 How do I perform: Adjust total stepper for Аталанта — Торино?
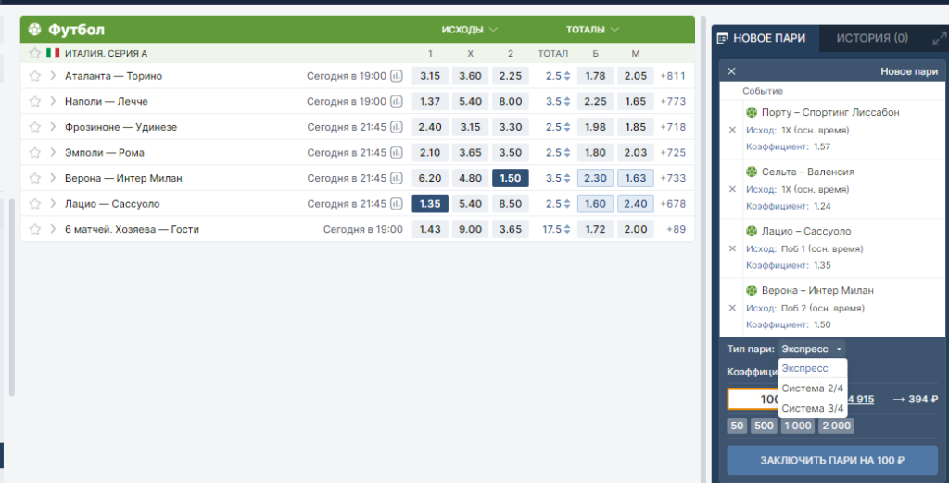coord(567,76)
